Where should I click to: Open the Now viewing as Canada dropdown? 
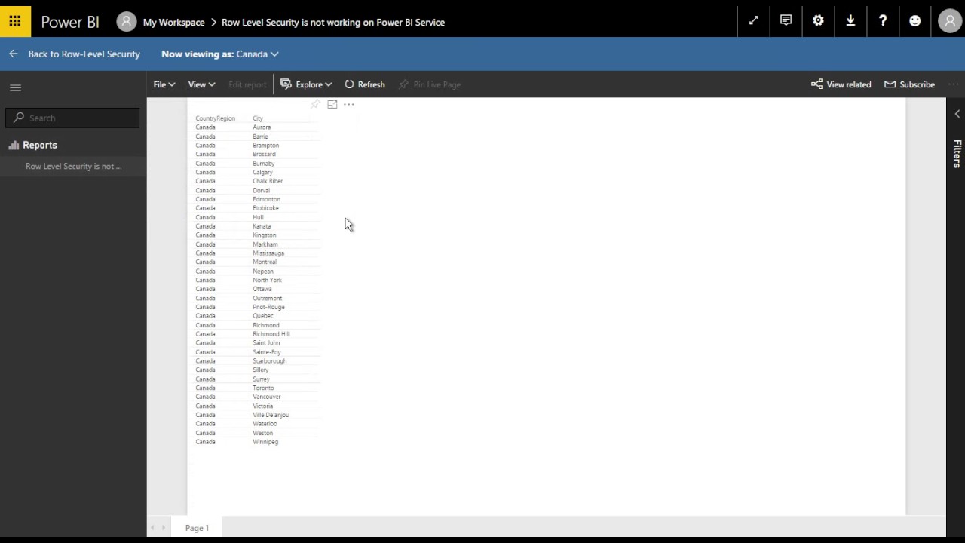point(220,54)
